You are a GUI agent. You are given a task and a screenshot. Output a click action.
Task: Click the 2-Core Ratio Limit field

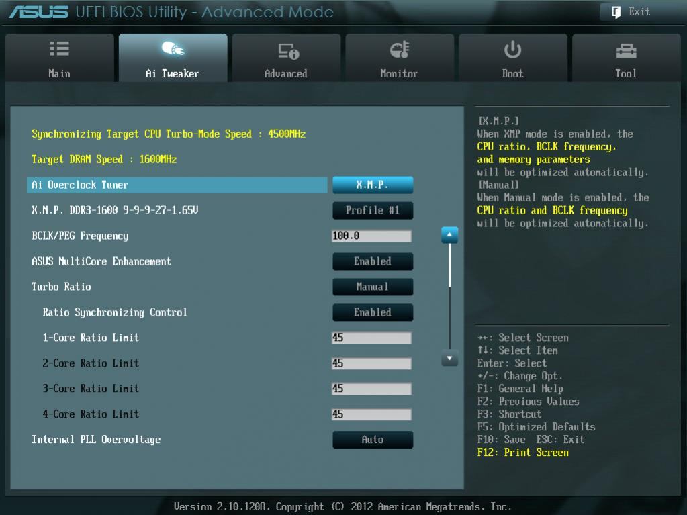[x=371, y=363]
